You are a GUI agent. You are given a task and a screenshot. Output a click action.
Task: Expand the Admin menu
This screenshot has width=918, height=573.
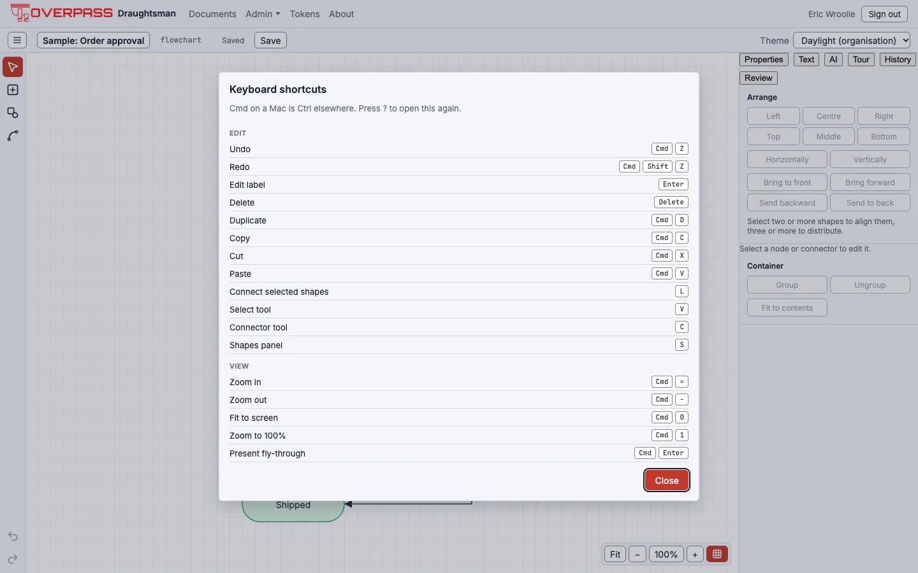(x=263, y=14)
